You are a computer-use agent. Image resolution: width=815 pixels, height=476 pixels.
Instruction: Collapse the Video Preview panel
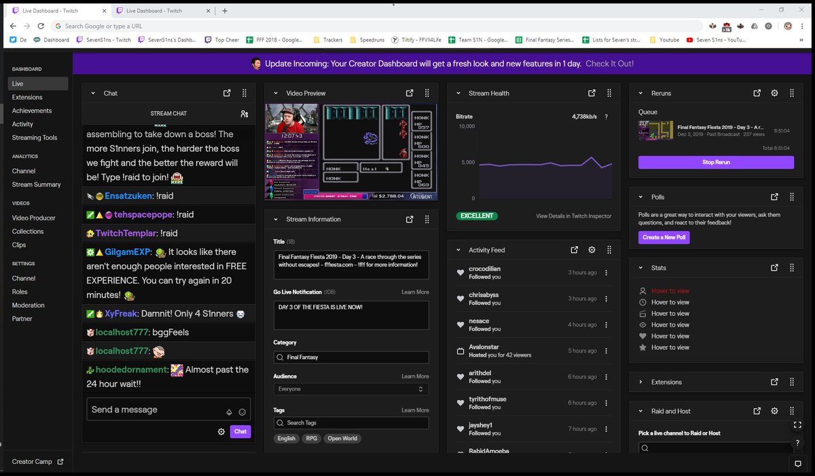point(276,93)
